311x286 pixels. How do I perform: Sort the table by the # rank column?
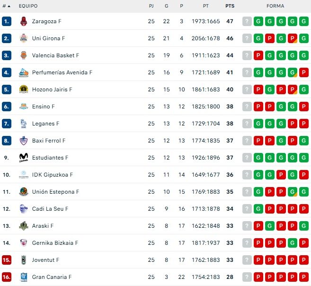pos(6,6)
